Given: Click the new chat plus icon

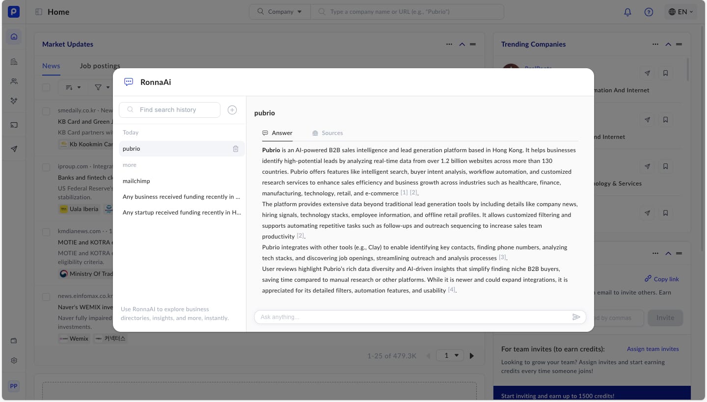Looking at the screenshot, I should click(x=232, y=110).
